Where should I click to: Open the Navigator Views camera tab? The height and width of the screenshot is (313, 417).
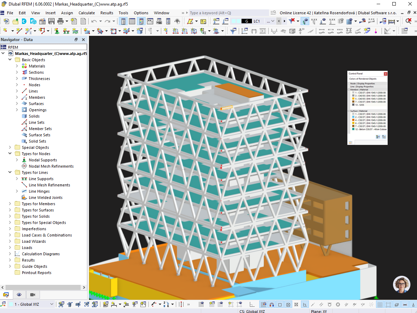pos(32,295)
